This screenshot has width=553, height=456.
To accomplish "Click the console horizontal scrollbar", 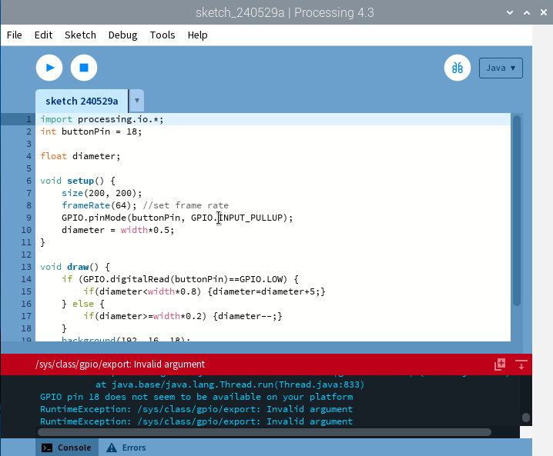I will click(x=264, y=432).
